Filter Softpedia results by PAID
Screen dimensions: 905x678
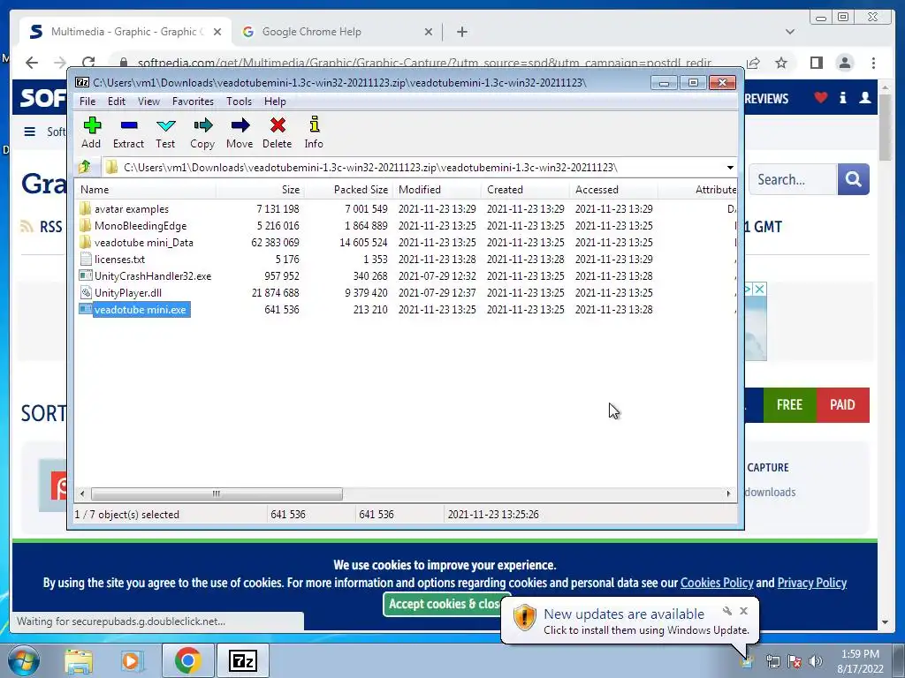click(x=842, y=404)
